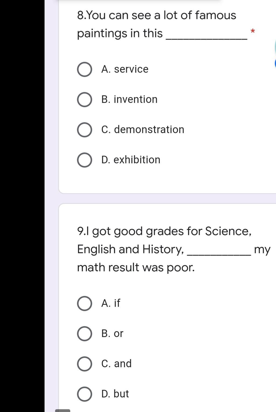Choose A. if radio option
The width and height of the screenshot is (276, 412).
click(85, 303)
